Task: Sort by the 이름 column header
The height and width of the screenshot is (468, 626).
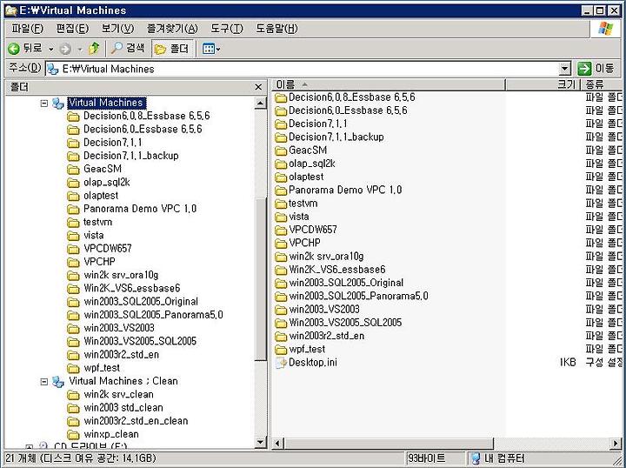Action: [x=390, y=84]
